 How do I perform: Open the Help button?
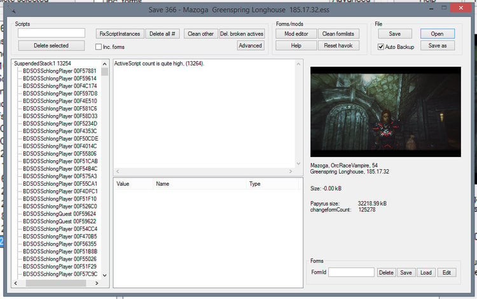click(296, 46)
